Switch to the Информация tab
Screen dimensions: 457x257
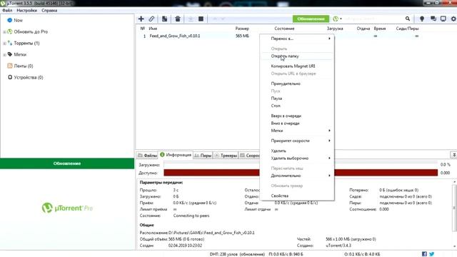tap(176, 155)
